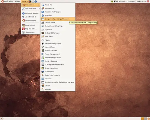Click the show desktop icon in bottom panel
This screenshot has height=120, width=150.
1,119
